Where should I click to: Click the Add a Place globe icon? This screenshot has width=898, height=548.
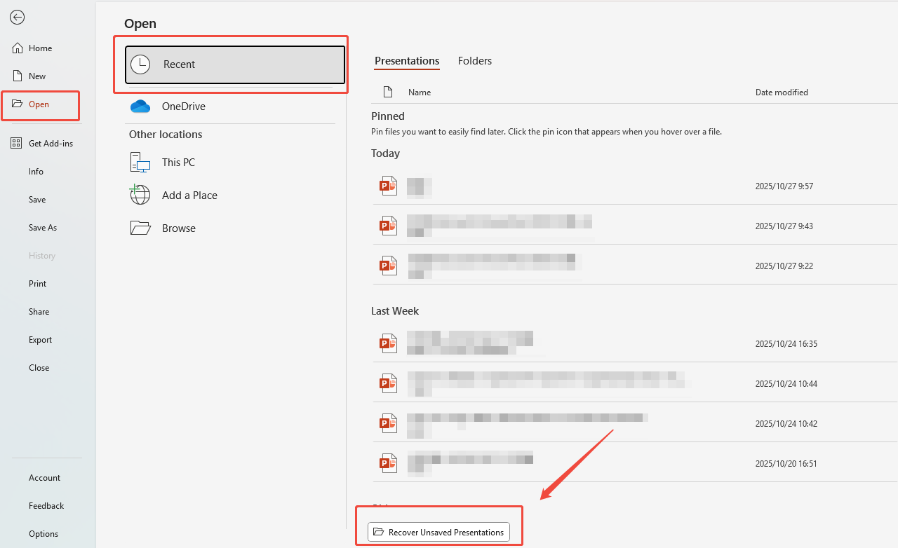tap(140, 194)
